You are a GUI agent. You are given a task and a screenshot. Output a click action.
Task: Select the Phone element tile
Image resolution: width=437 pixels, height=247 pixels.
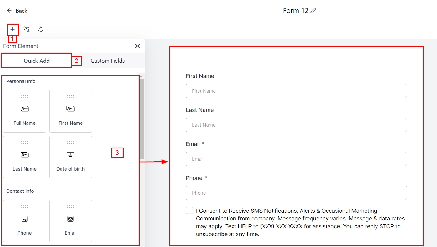(25, 221)
